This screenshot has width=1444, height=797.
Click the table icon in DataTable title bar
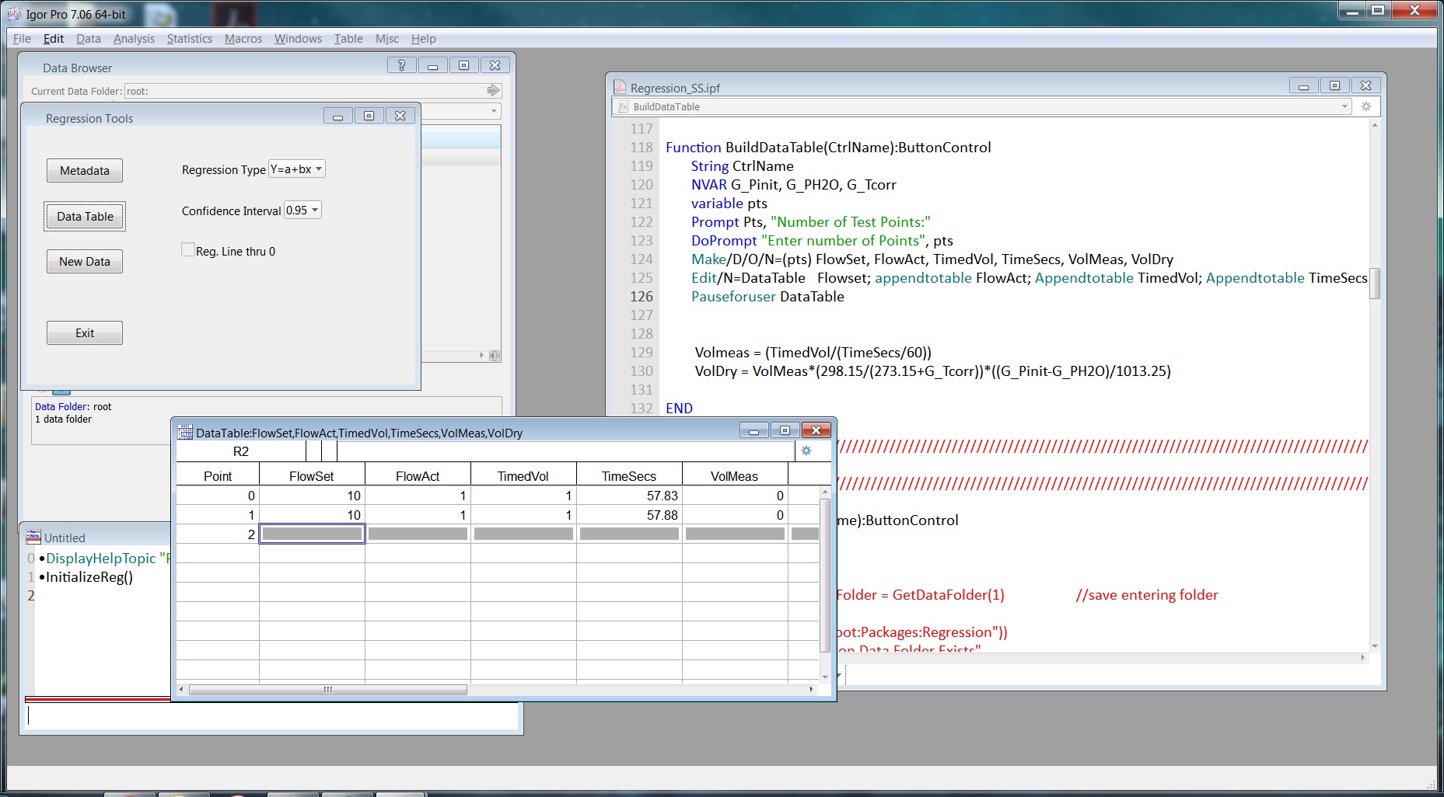click(185, 433)
